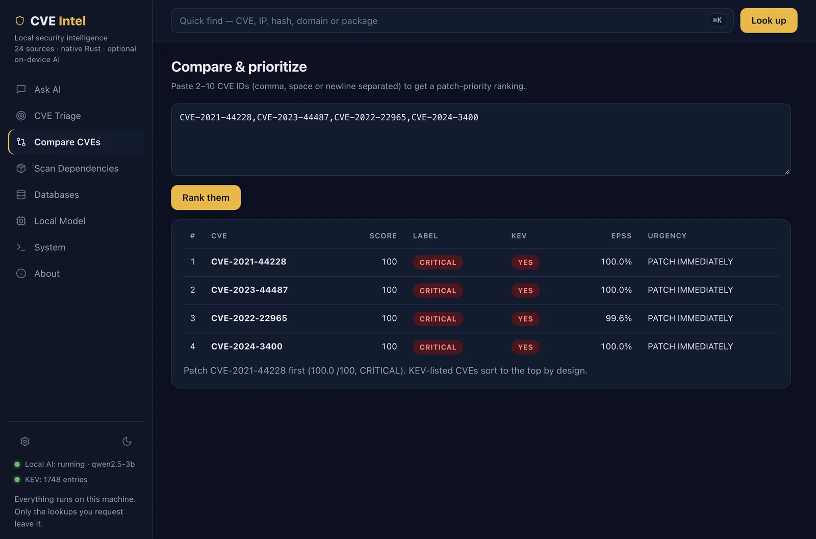Open the Databases cylinder icon
This screenshot has width=816, height=539.
click(x=21, y=195)
